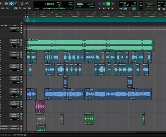The width and height of the screenshot is (166, 137).
Task: Toggle the yellow indicator beside I/O header
Action: [x=21, y=26]
